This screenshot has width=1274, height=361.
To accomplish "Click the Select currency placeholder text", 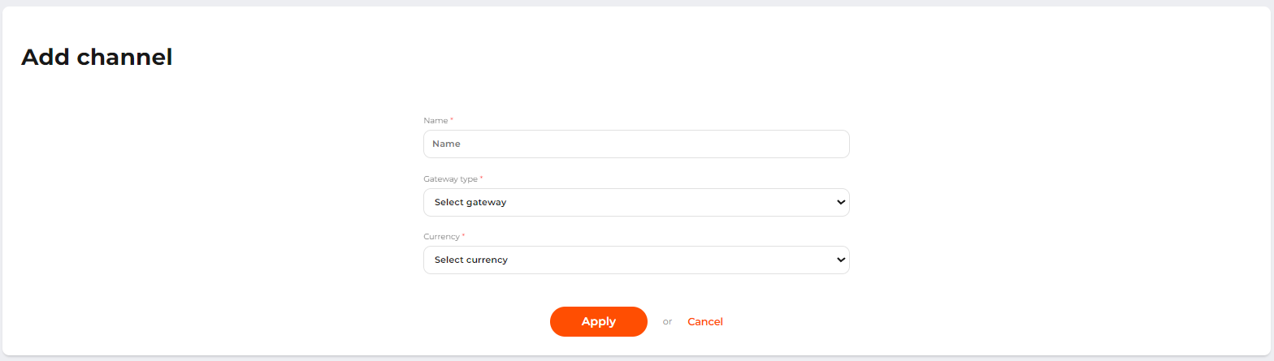I will pyautogui.click(x=471, y=260).
